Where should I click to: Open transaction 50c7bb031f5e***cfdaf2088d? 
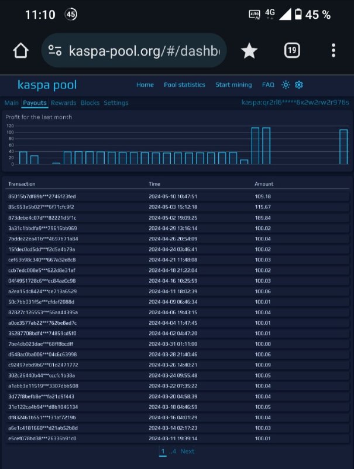pos(41,302)
